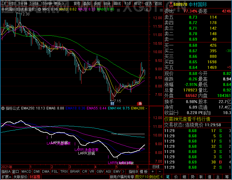
Task: Toggle the side panel icon in chart header
Action: point(146,10)
